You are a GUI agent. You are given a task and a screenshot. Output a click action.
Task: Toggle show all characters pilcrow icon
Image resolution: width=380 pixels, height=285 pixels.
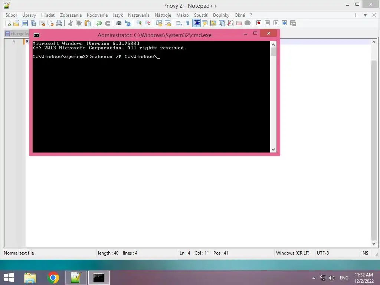click(x=187, y=23)
